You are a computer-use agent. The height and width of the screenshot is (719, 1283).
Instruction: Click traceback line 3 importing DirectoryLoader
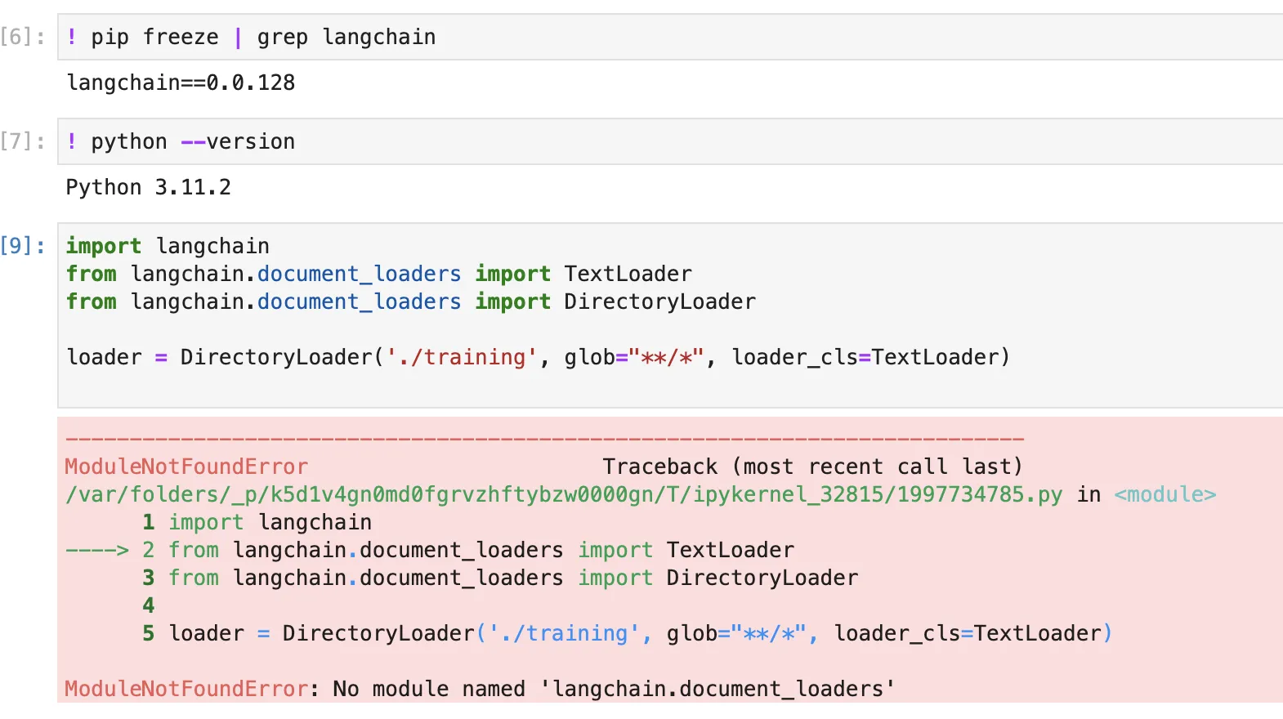pos(500,578)
